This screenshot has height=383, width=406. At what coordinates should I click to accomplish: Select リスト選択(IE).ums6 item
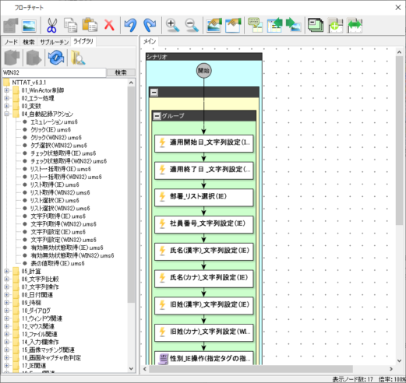pos(55,200)
